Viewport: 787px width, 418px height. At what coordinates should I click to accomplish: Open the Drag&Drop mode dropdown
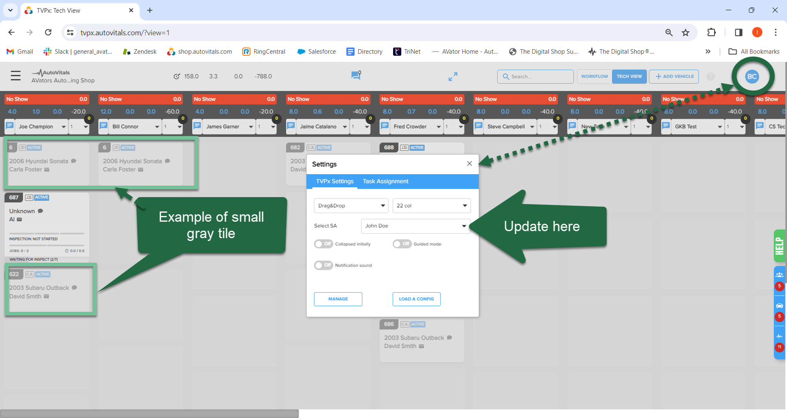coord(351,206)
